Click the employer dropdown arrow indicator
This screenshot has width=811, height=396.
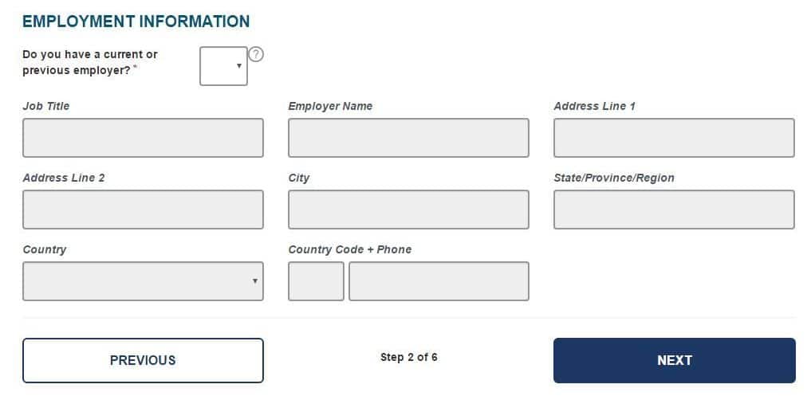click(239, 66)
